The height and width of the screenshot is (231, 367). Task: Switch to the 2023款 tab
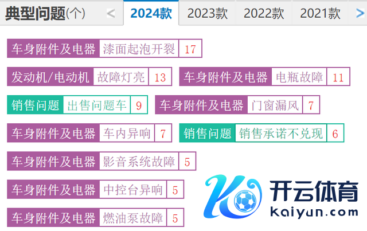[207, 13]
